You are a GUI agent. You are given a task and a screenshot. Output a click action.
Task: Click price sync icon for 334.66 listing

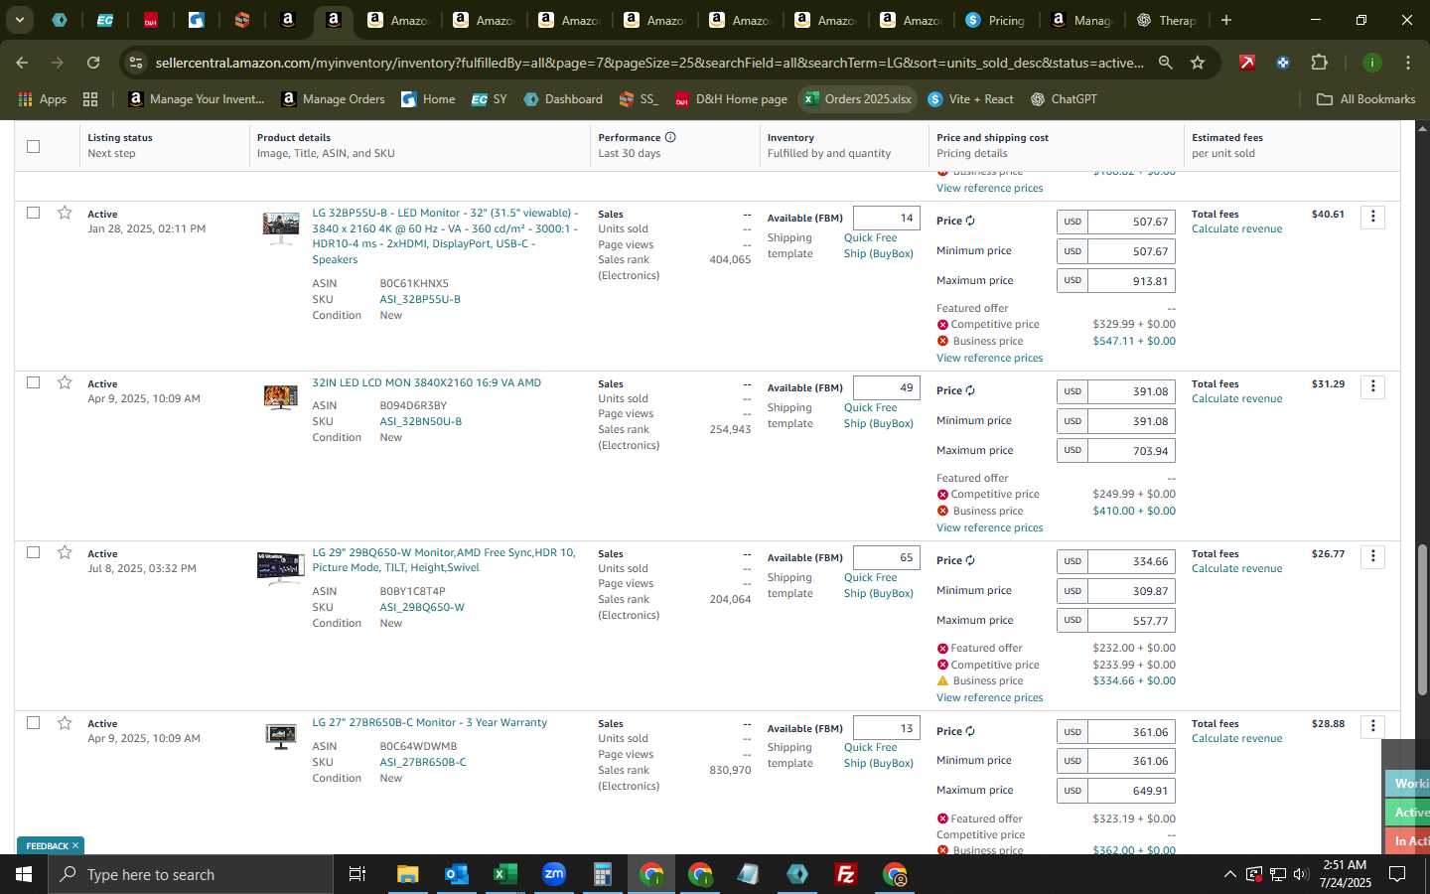[970, 560]
